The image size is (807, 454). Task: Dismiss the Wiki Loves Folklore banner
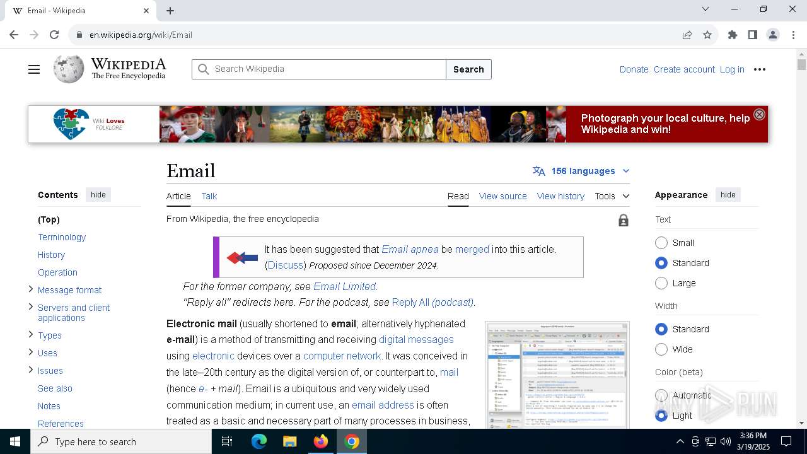[x=759, y=114]
